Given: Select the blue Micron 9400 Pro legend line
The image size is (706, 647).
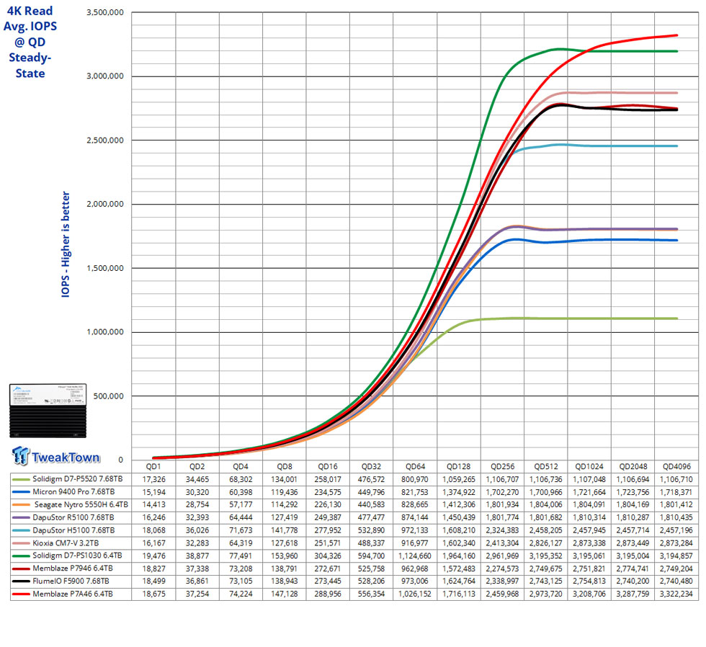Looking at the screenshot, I should click(21, 492).
